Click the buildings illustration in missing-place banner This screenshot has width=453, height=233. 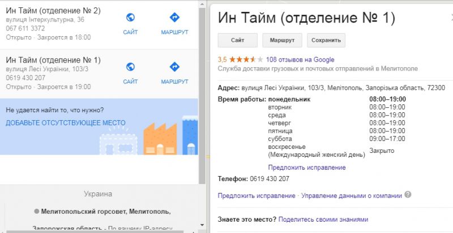149,135
